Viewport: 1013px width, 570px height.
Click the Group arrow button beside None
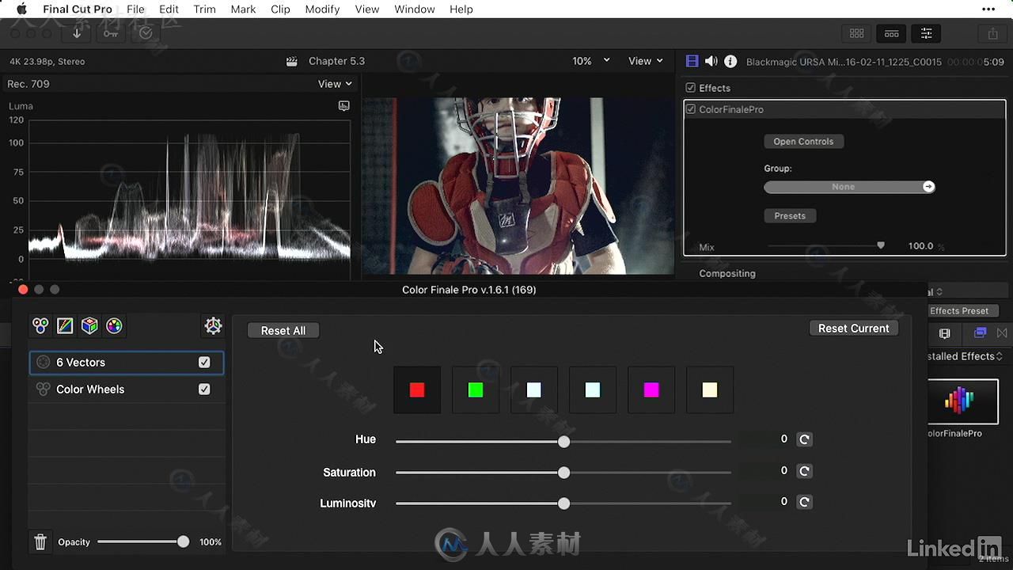(928, 187)
